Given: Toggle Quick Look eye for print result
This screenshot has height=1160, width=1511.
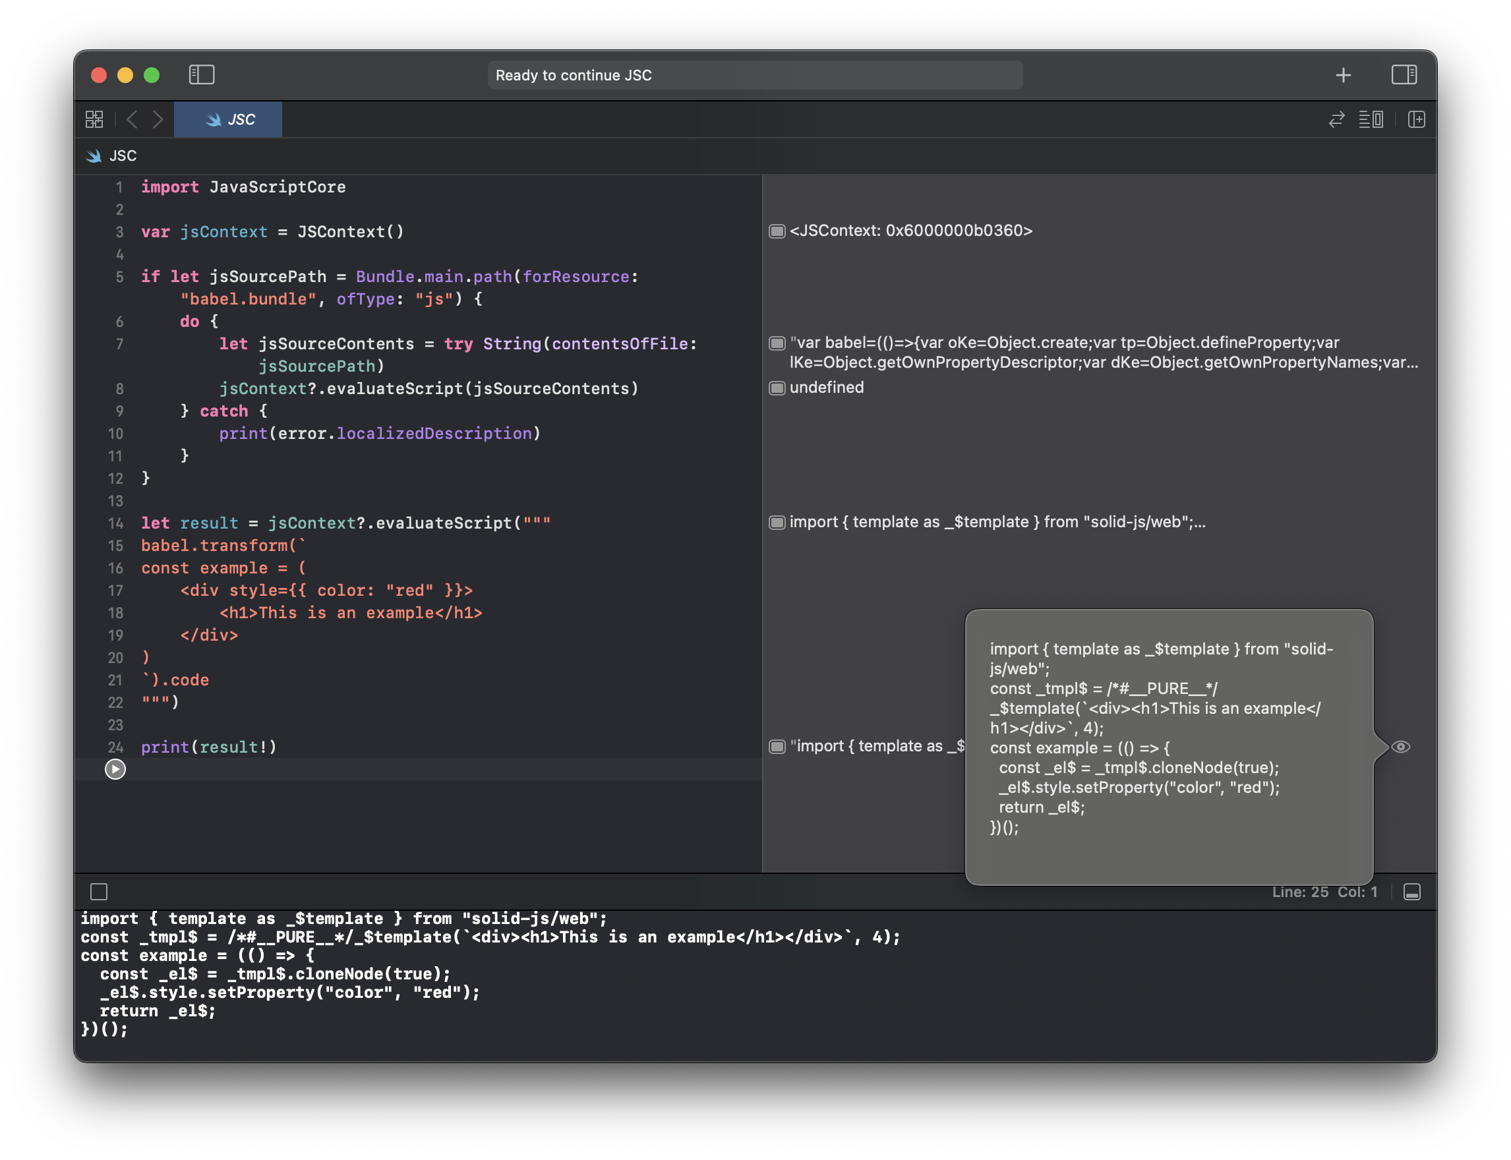Looking at the screenshot, I should [x=1400, y=746].
